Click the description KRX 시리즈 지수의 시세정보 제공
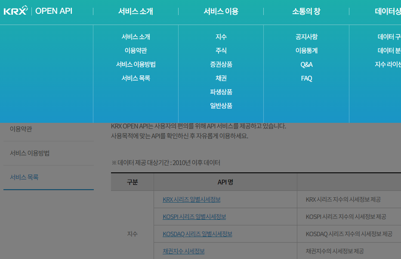 (x=343, y=199)
